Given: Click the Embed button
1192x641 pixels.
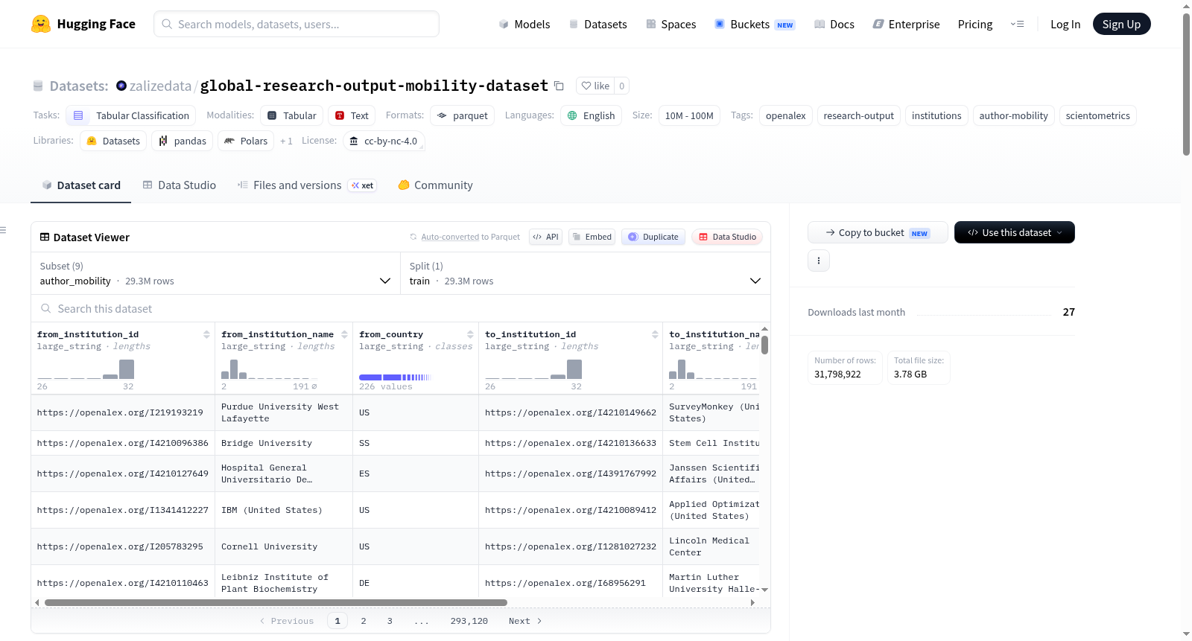Looking at the screenshot, I should click(592, 237).
